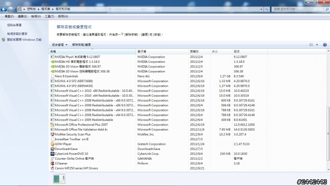
Task: Select the NVIDIA HD audio driver 1.3.18.0 icon
Action: 53,62
